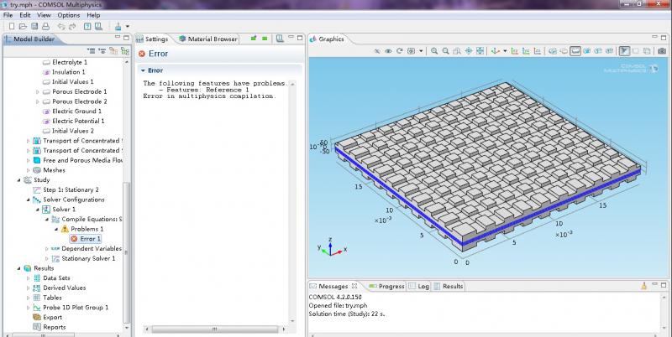672x337 pixels.
Task: Print the model using the printer icon
Action: 45,27
